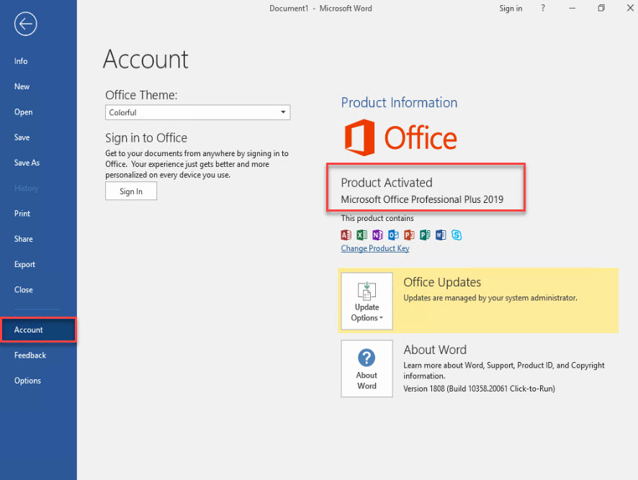Viewport: 638px width, 480px height.
Task: Open Options from the sidebar
Action: pos(27,381)
